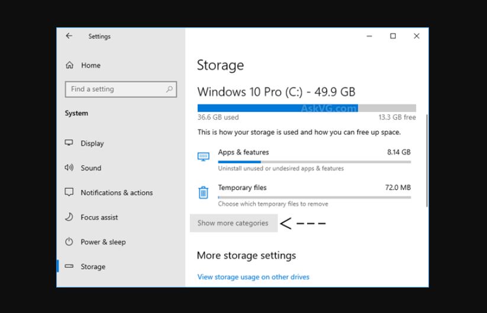Click the Apps & features keyboard icon
The height and width of the screenshot is (313, 487).
[x=204, y=156]
